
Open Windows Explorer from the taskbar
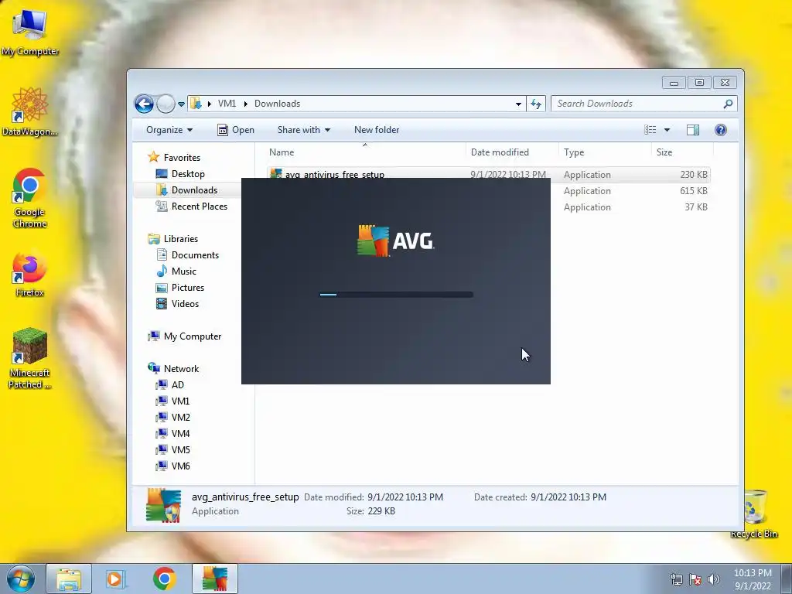(69, 579)
